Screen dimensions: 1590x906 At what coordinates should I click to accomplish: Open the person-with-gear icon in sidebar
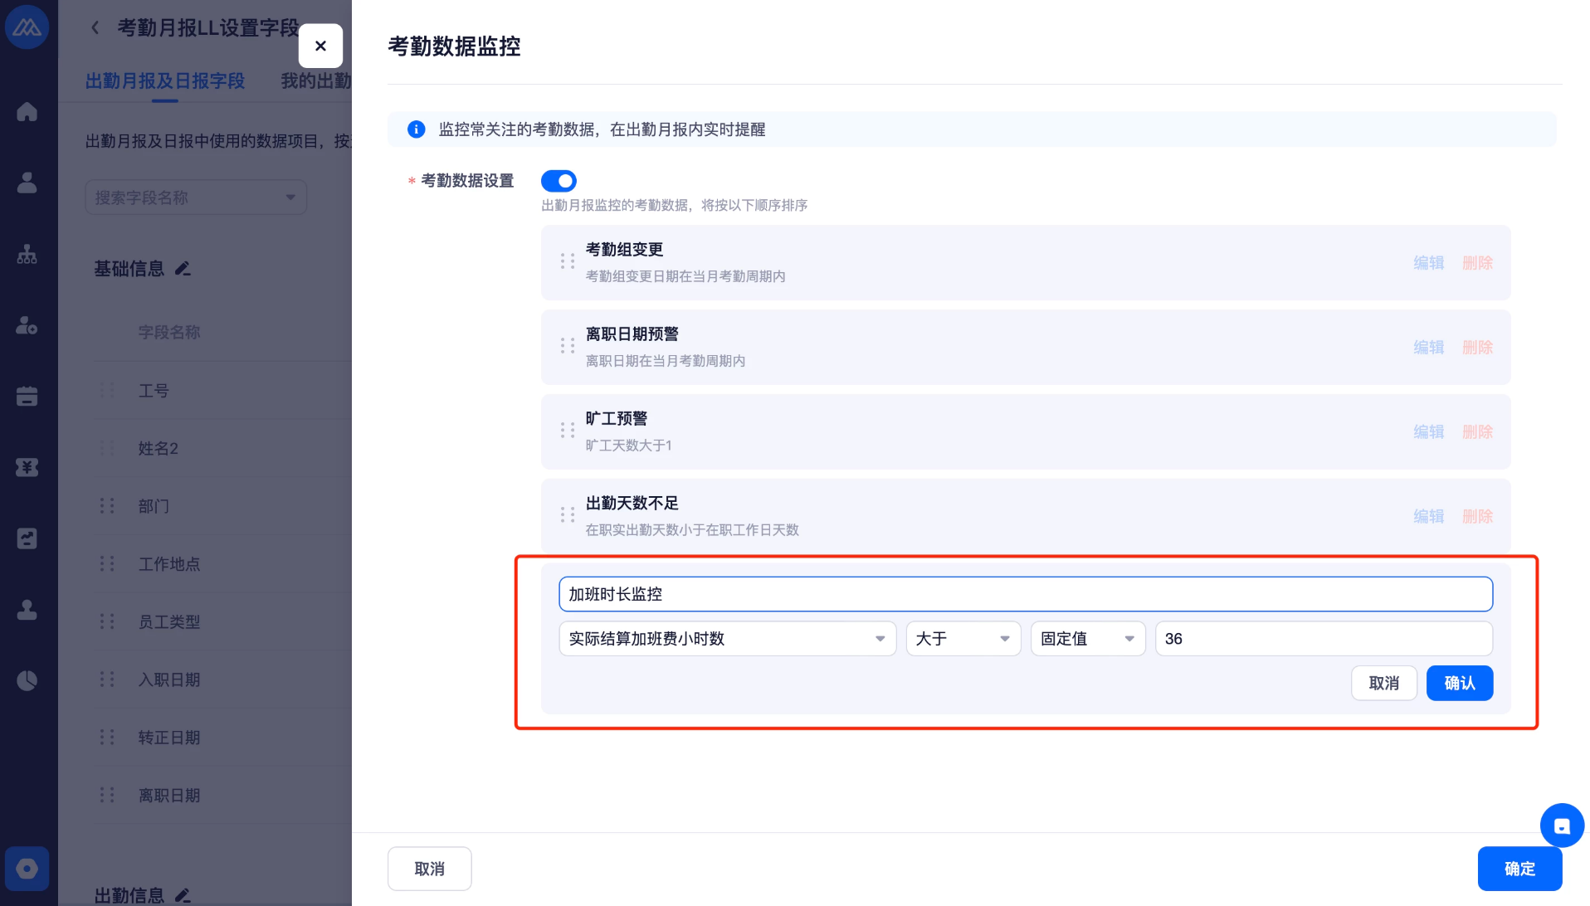click(27, 325)
